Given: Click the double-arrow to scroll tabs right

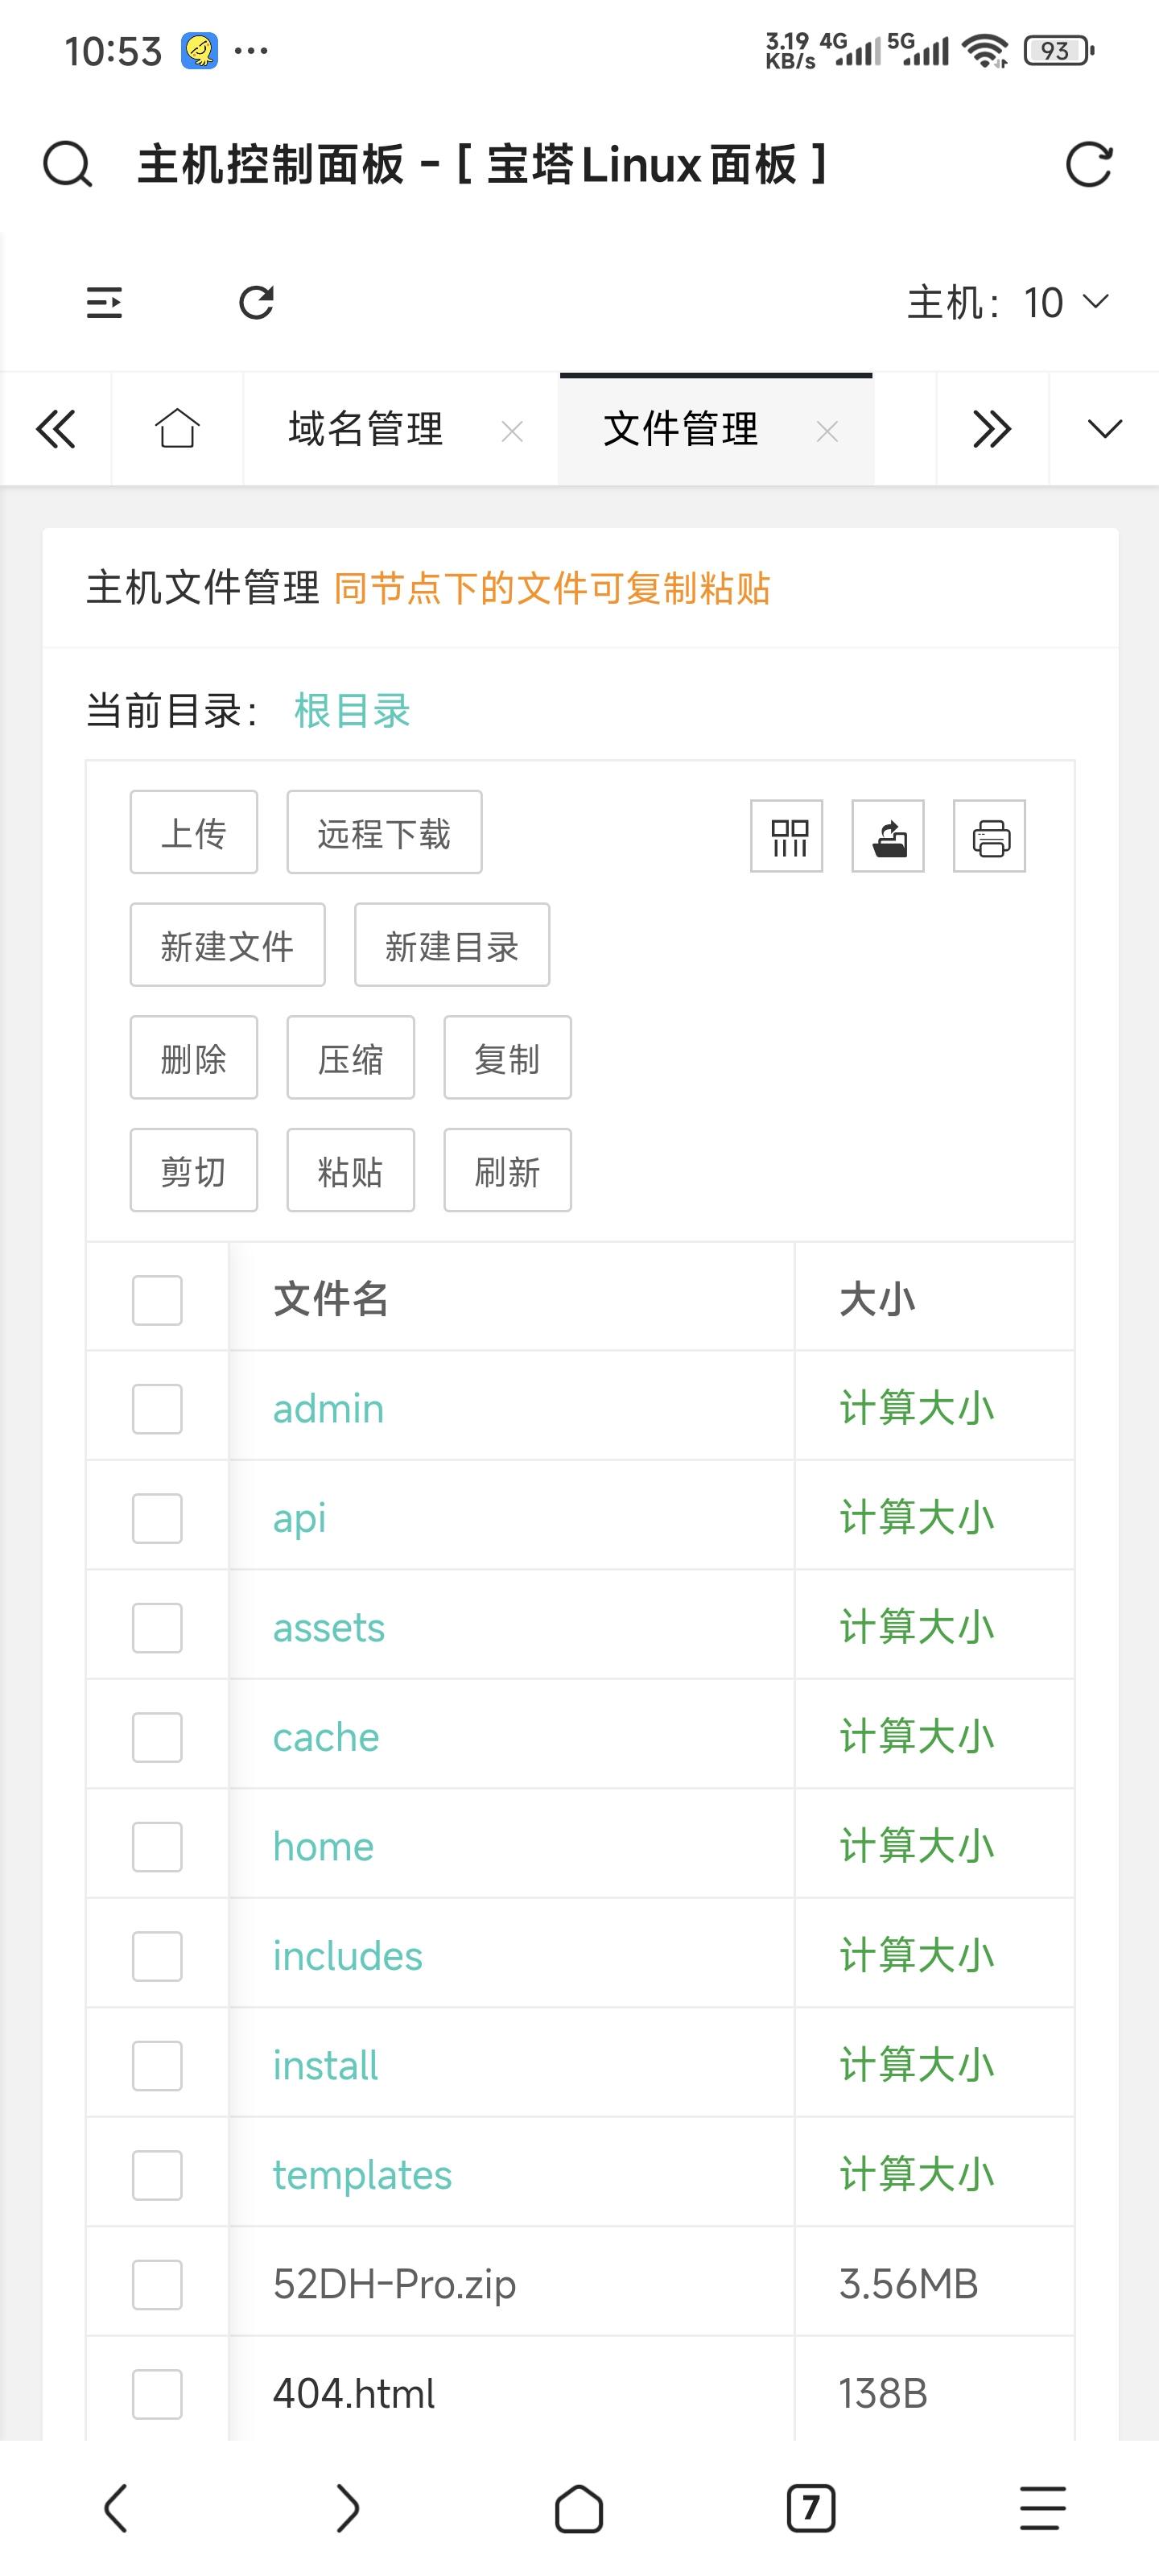Looking at the screenshot, I should pyautogui.click(x=991, y=429).
